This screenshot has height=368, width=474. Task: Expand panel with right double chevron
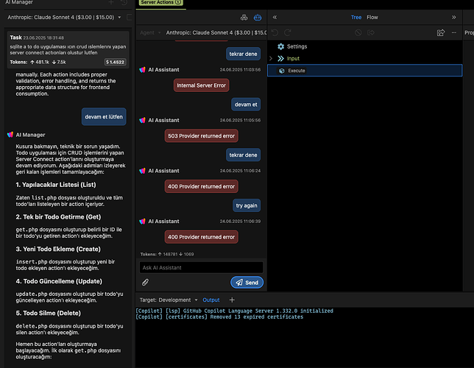click(x=453, y=17)
